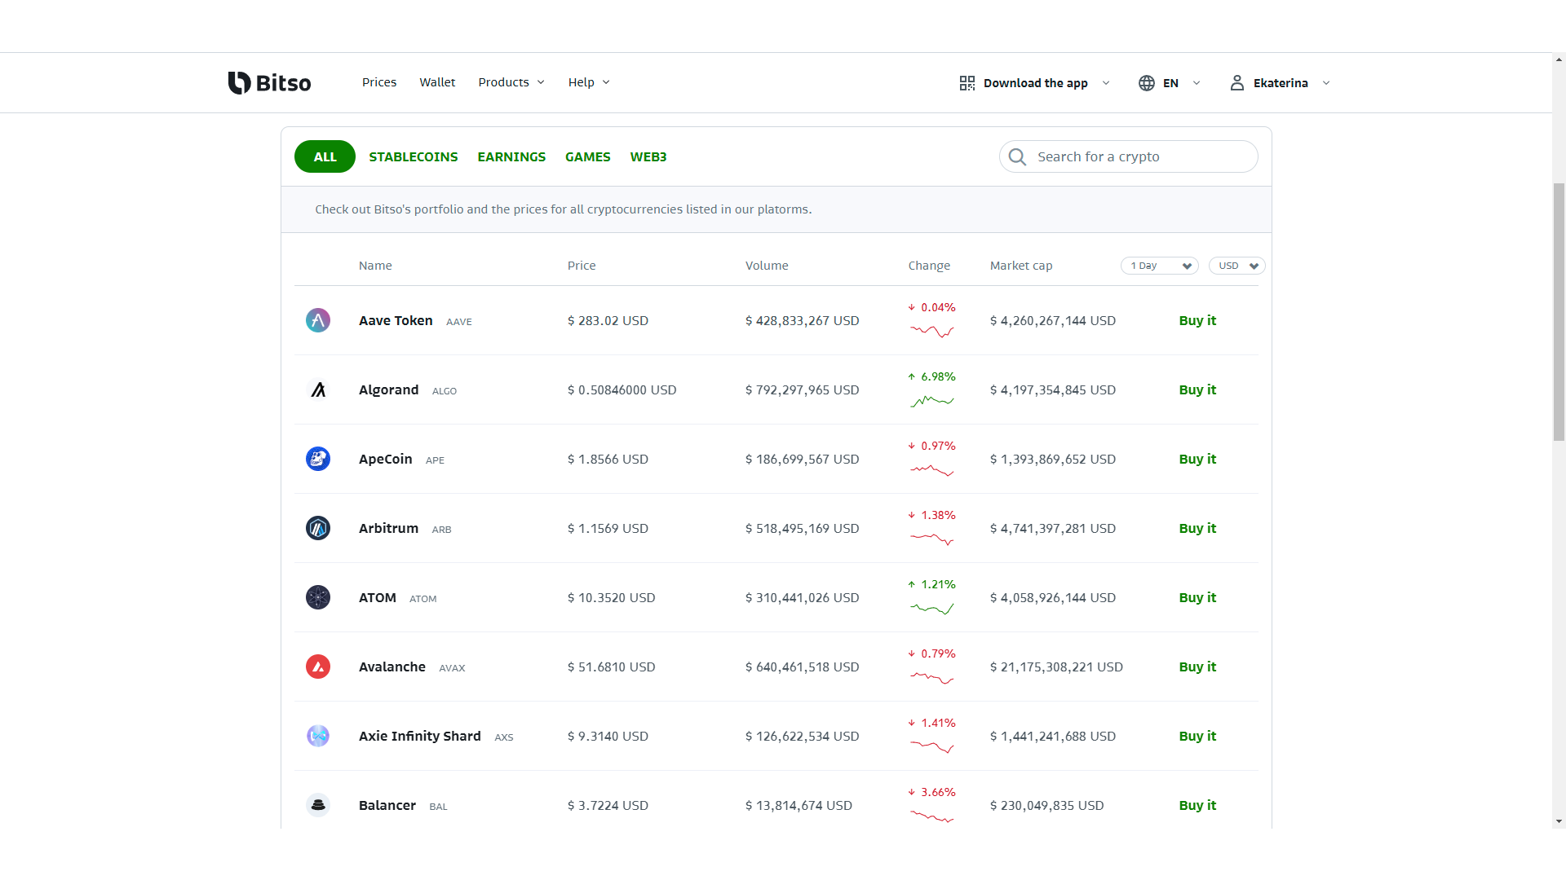Click the Name column header
This screenshot has height=880, width=1566.
click(375, 266)
